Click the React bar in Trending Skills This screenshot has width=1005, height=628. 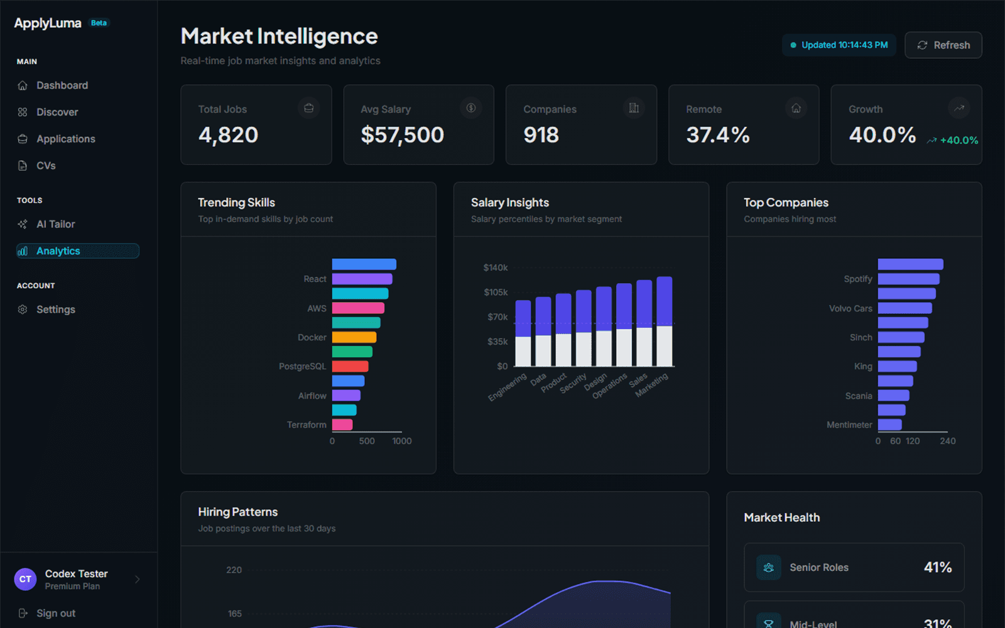(362, 279)
